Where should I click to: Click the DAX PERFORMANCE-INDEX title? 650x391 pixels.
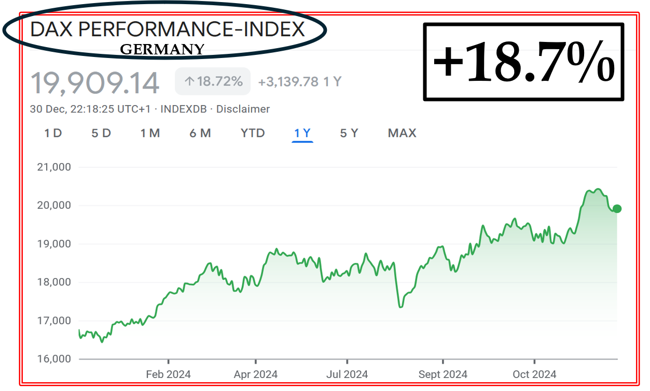(168, 30)
